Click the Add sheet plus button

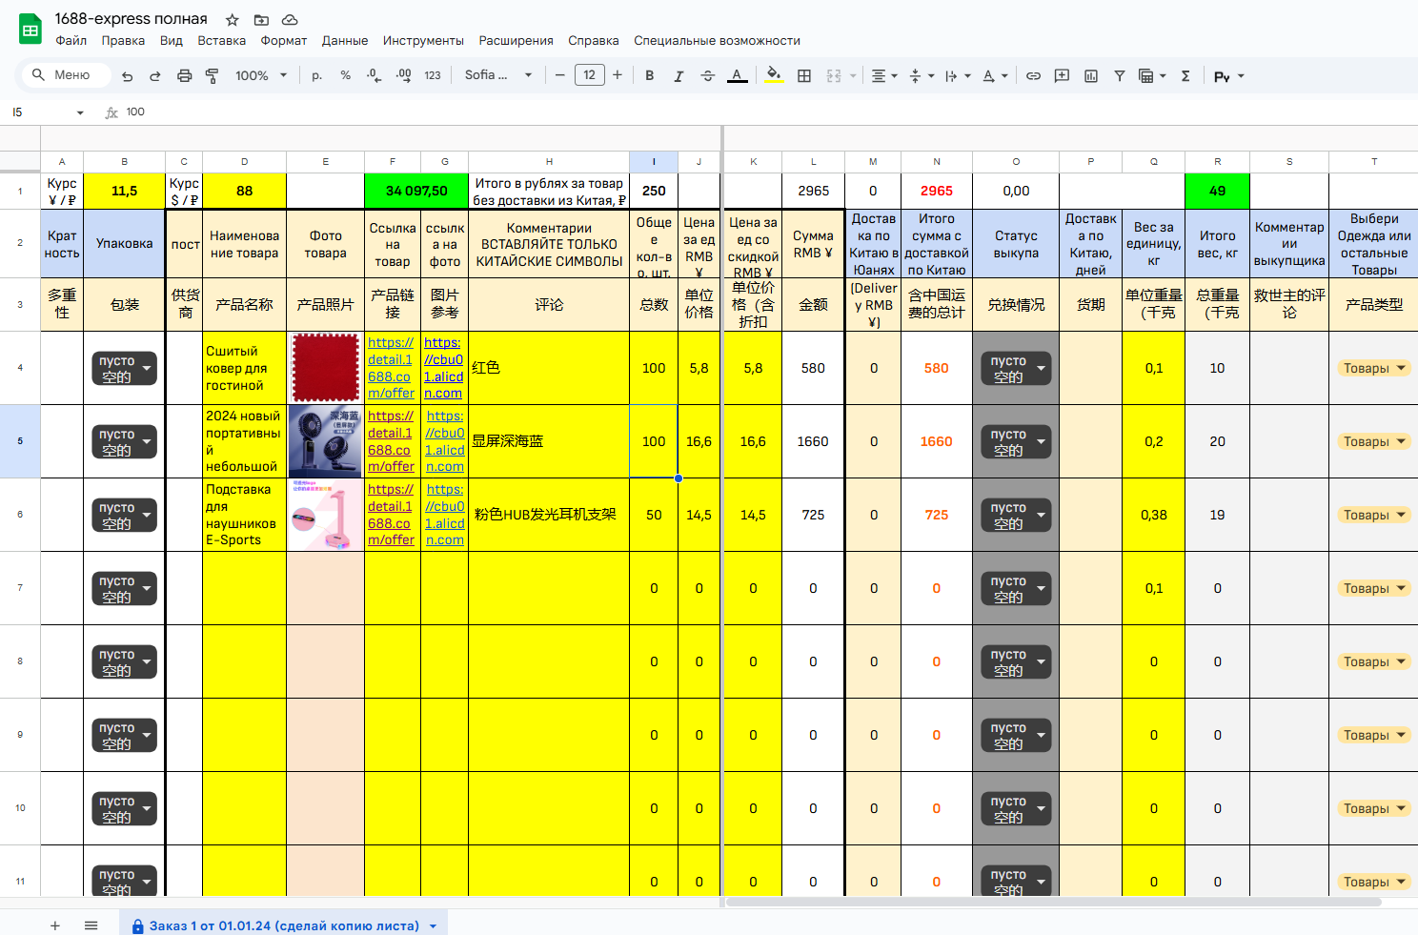55,925
